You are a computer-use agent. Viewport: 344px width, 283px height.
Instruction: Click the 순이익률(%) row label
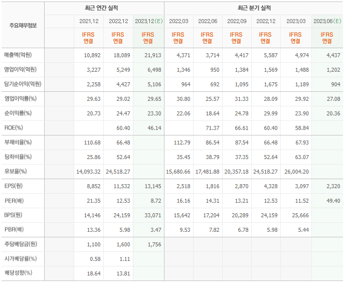(18, 113)
